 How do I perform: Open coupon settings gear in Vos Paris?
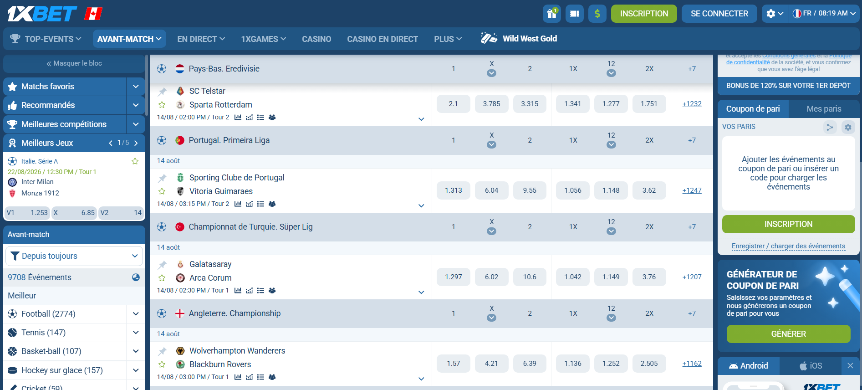848,127
